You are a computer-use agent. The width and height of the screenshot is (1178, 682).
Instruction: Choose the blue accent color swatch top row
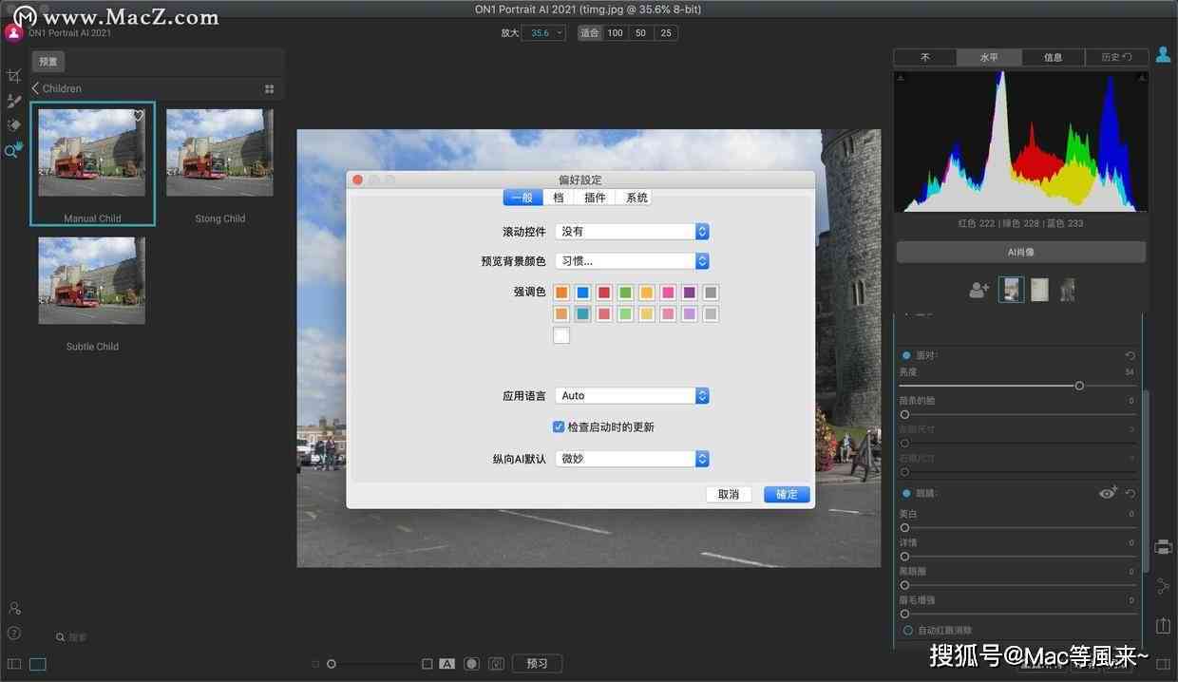(x=582, y=293)
